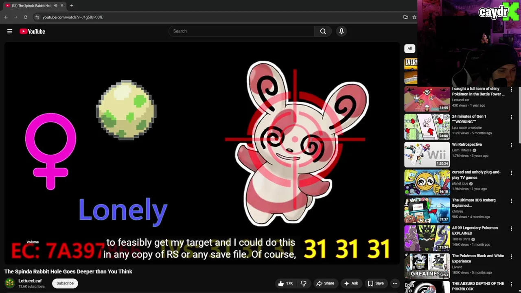Image resolution: width=521 pixels, height=293 pixels.
Task: Open options menu for All 99 Legendary video
Action: point(511,229)
